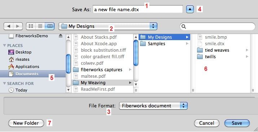Open the File Format dropdown

[153, 106]
